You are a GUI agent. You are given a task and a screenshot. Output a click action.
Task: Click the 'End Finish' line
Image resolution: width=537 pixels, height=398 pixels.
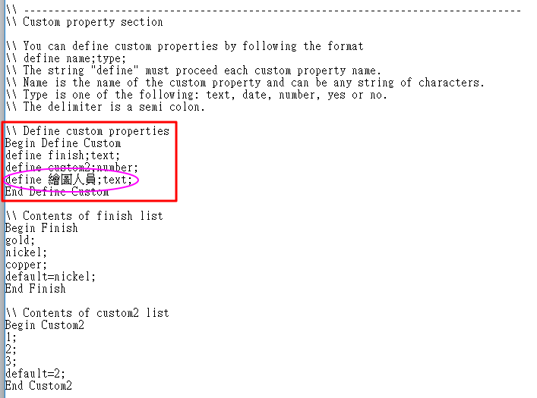point(35,289)
